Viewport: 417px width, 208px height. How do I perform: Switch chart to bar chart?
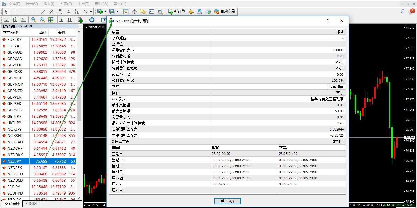click(x=6, y=20)
